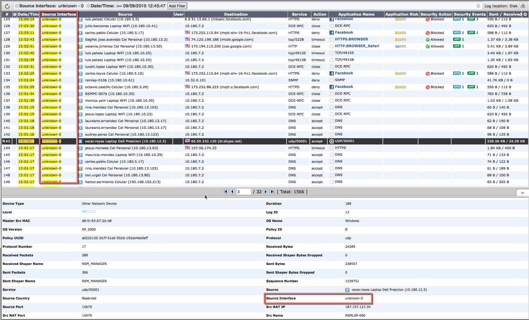This screenshot has width=529, height=320.
Task: Click the clear all filters icon
Action: point(478,6)
